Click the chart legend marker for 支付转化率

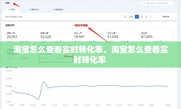7,67
